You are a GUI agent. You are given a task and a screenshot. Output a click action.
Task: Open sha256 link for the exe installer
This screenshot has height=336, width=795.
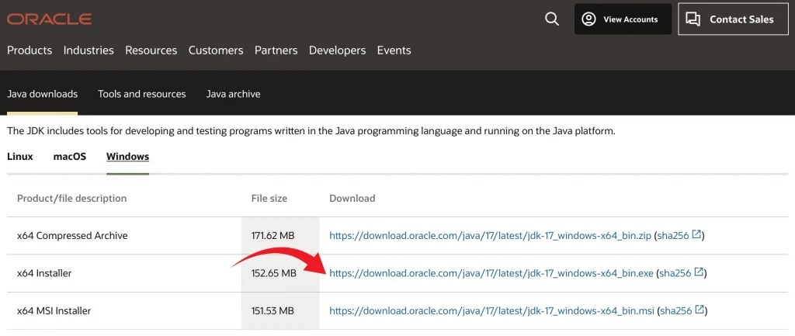[x=681, y=273]
